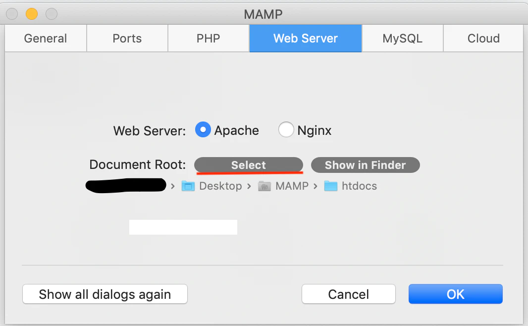Screen dimensions: 528x326
Task: Click the Show in Finder button
Action: (x=366, y=165)
